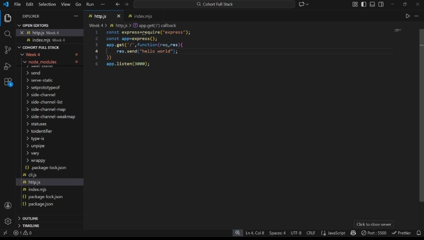Toggle Secondary Side Bar visibility
Viewport: 424px width, 240px height.
tap(381, 4)
